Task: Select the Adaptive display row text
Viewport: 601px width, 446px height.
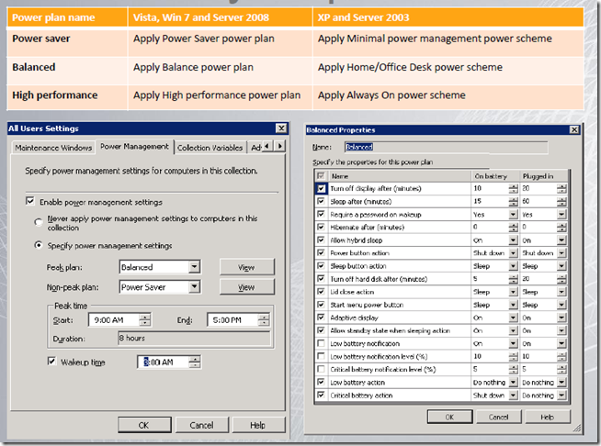Action: click(354, 318)
